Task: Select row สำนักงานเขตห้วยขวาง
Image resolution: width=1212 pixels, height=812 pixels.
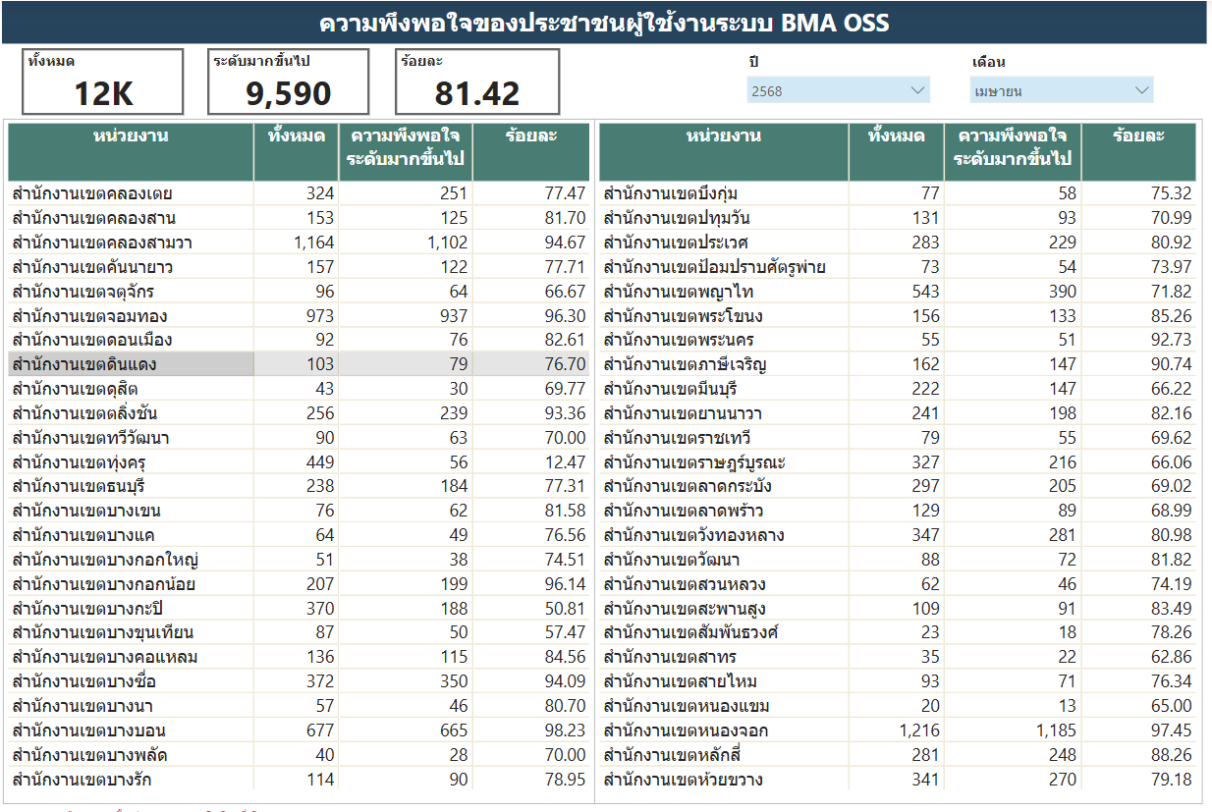Action: point(898,780)
